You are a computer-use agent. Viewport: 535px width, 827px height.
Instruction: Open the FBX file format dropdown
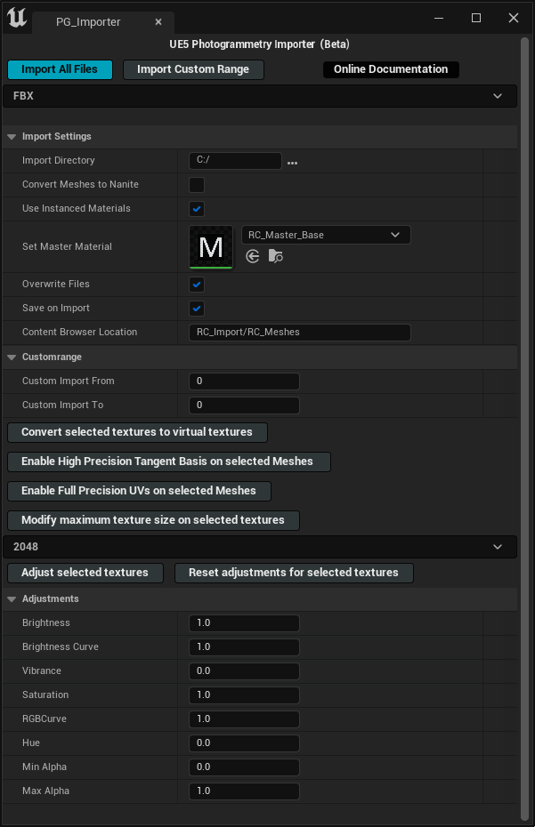(x=260, y=96)
